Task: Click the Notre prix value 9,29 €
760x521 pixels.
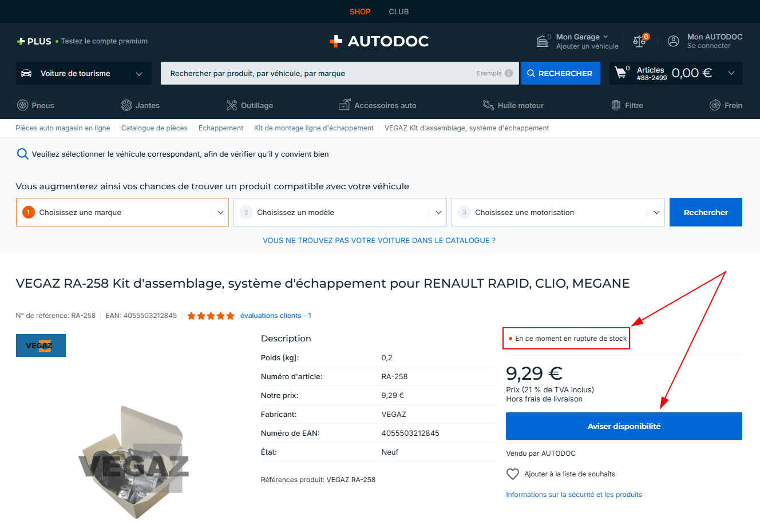Action: point(393,396)
